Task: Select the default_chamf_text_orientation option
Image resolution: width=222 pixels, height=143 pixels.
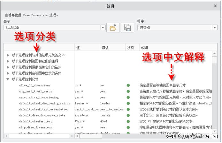Action: pyautogui.click(x=44, y=109)
